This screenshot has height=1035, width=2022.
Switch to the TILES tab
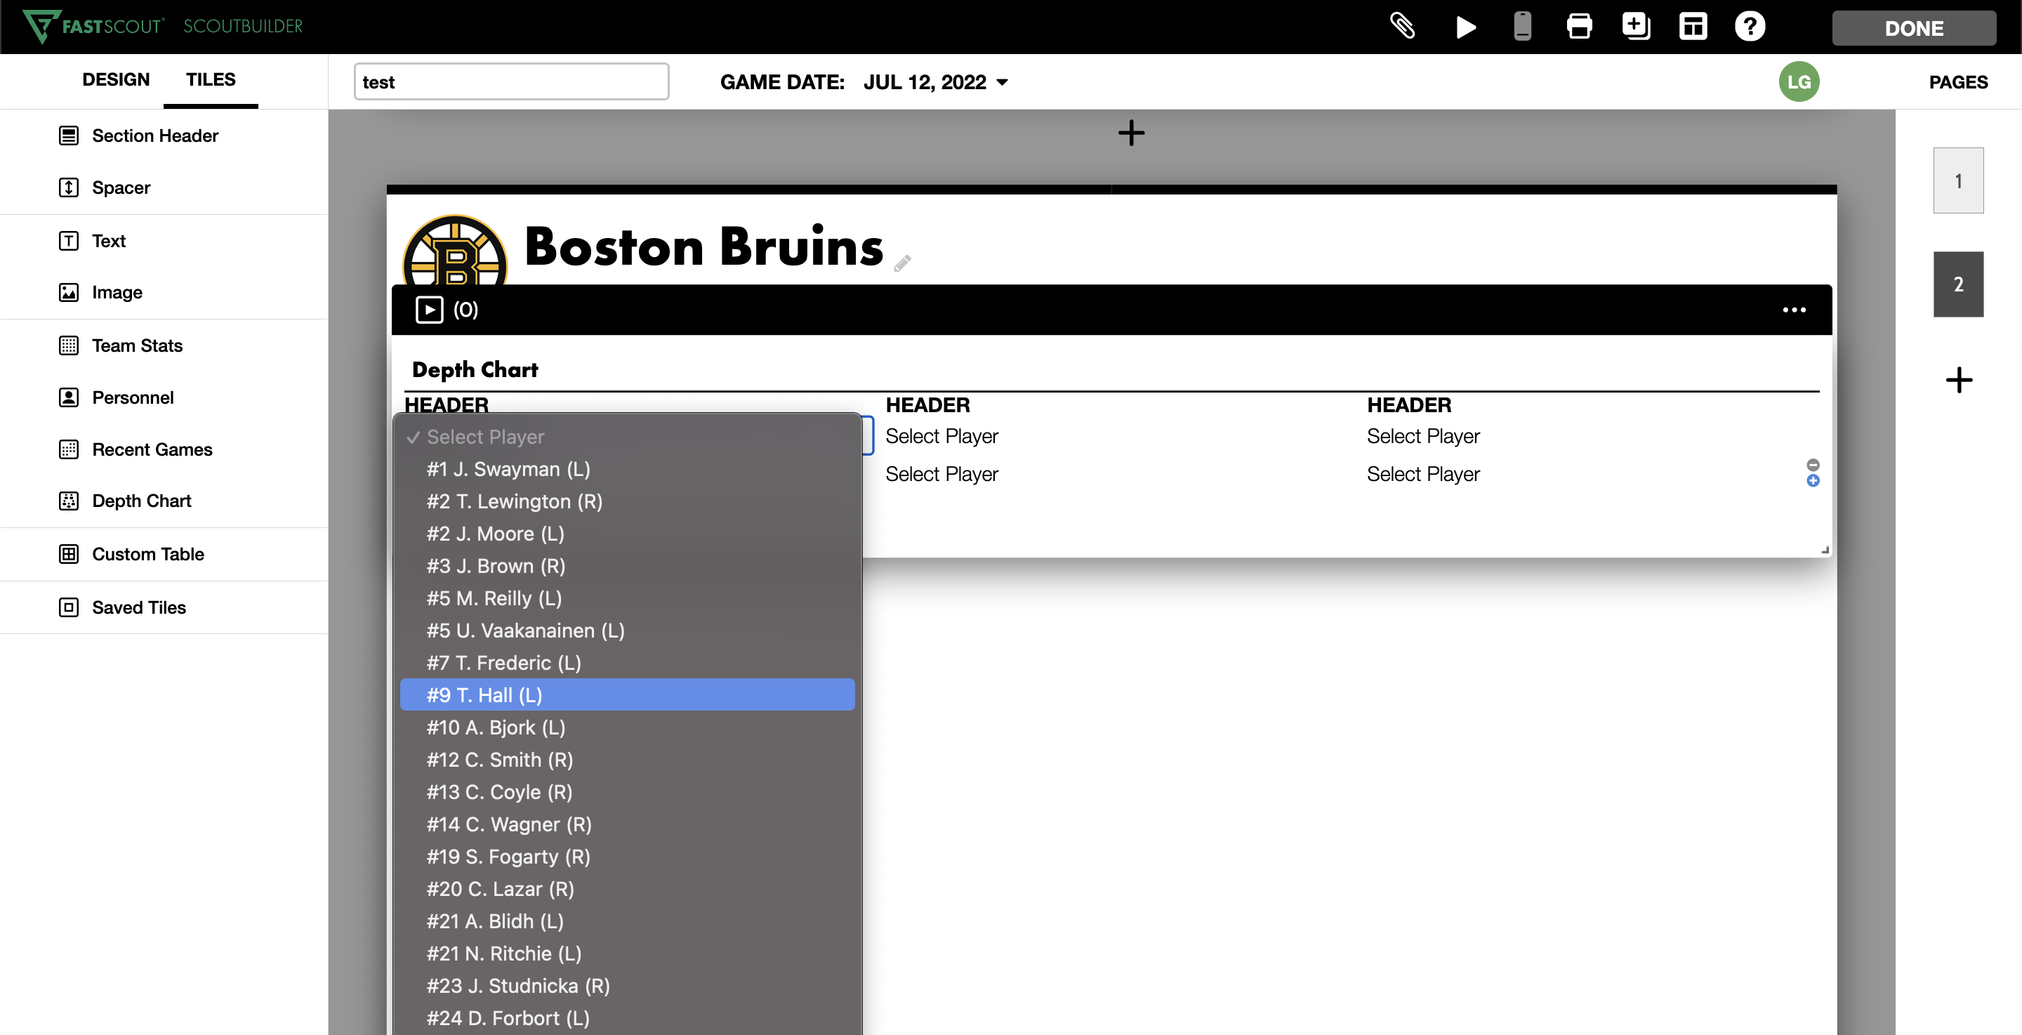[x=211, y=79]
